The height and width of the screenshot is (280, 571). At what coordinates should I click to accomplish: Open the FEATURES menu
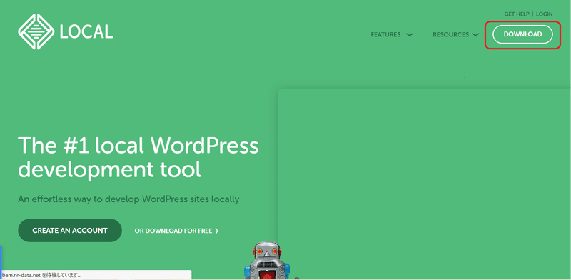click(x=385, y=34)
